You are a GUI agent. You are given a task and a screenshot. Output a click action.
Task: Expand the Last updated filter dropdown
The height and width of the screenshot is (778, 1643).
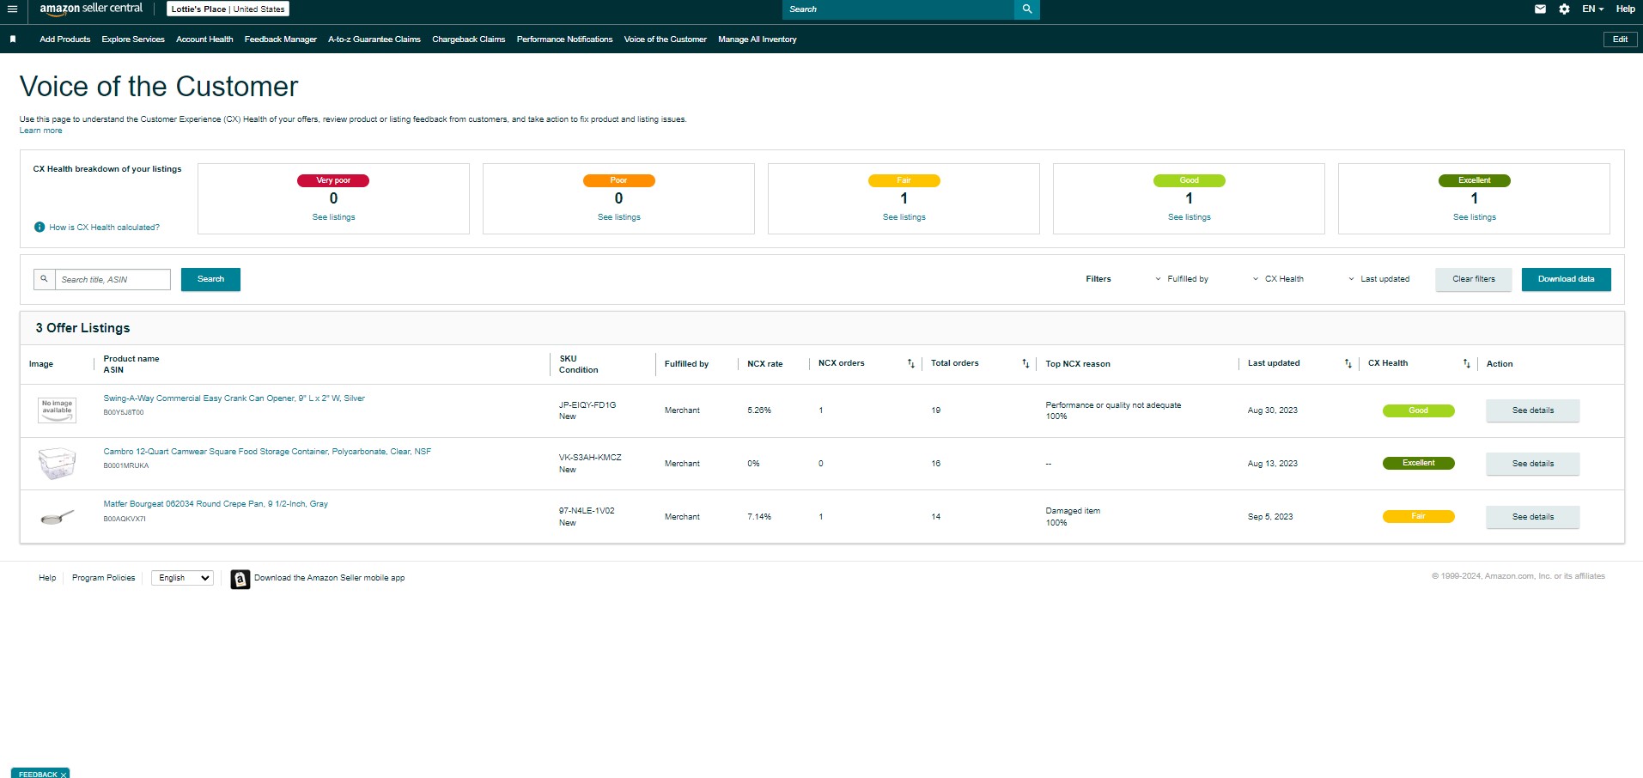click(x=1378, y=279)
